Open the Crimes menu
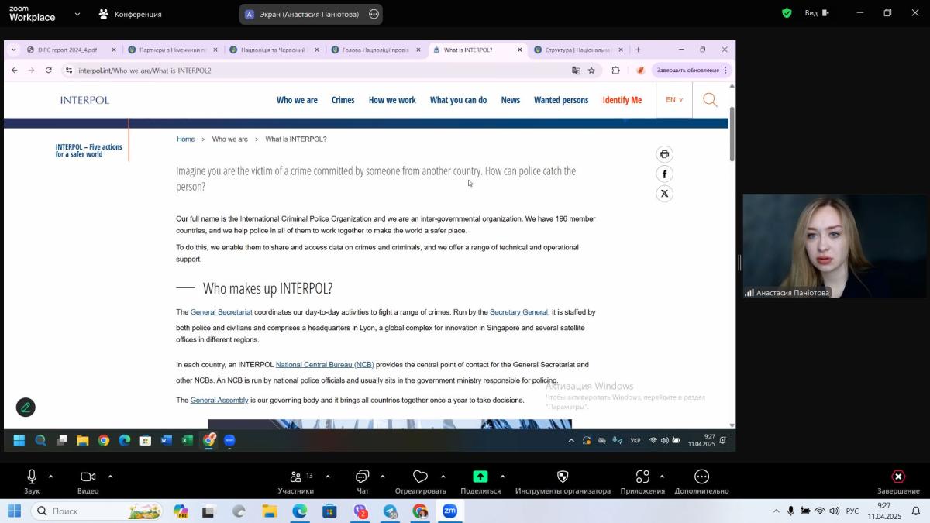Image resolution: width=930 pixels, height=523 pixels. coord(343,100)
